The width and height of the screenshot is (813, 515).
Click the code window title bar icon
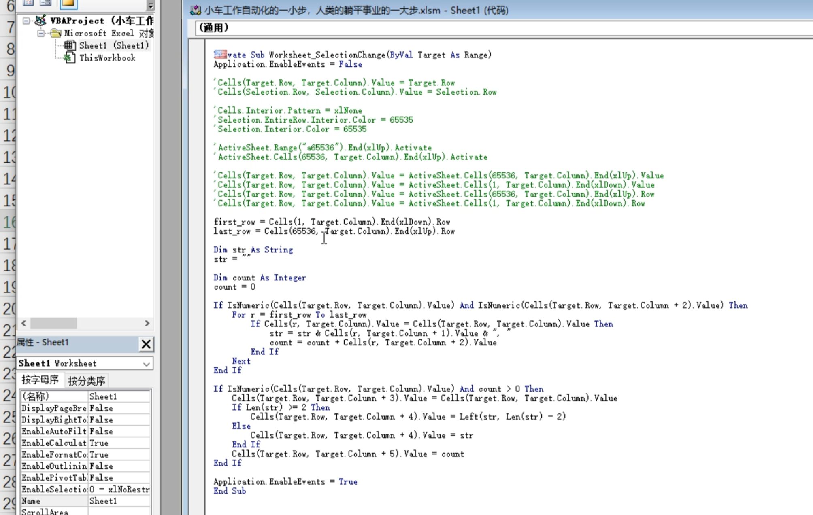pyautogui.click(x=196, y=10)
